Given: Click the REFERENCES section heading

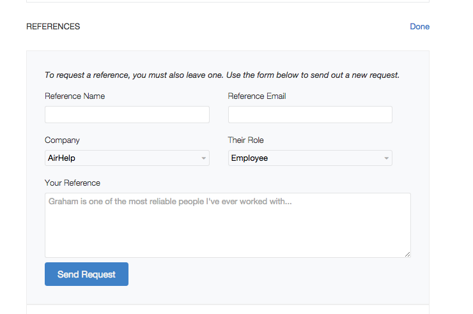Looking at the screenshot, I should pyautogui.click(x=53, y=27).
